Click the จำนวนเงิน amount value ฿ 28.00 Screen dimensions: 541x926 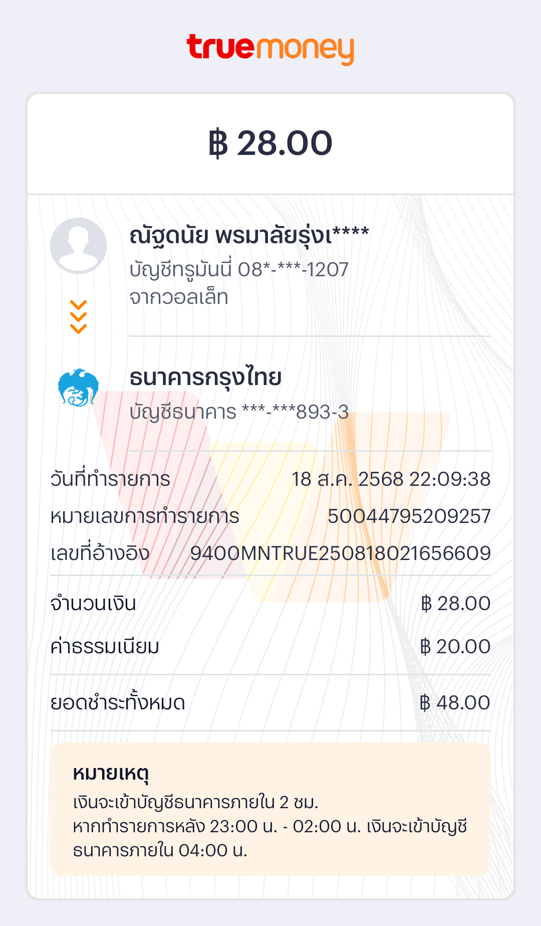(455, 604)
